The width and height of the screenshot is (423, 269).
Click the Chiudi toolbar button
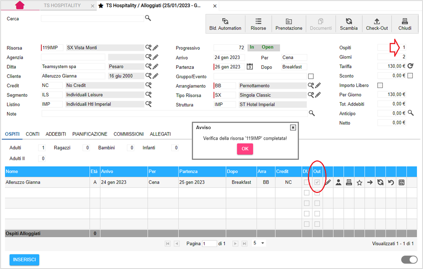(x=405, y=24)
